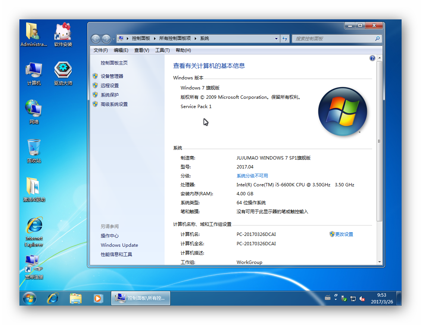The image size is (421, 325).
Task: Click the search magnifier icon
Action: pos(377,39)
